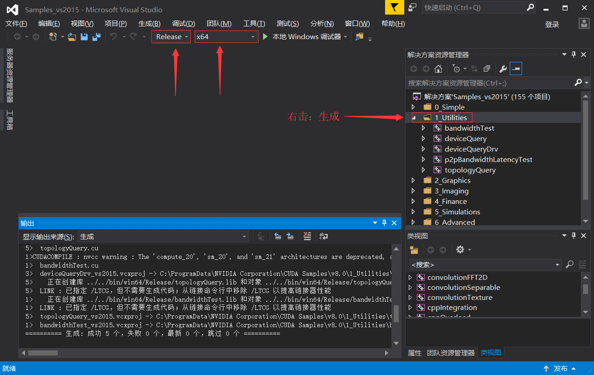Viewport: 594px width, 375px height.
Task: Switch to the 团队资源管理器 tab
Action: click(x=451, y=353)
